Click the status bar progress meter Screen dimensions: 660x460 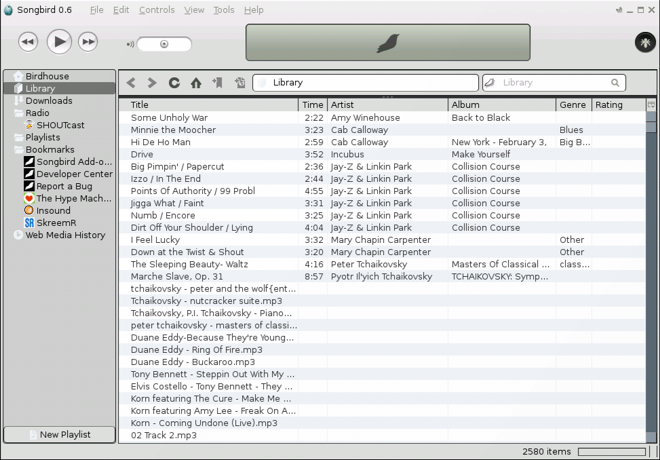[x=612, y=452]
